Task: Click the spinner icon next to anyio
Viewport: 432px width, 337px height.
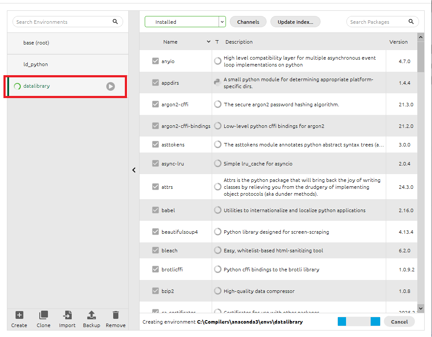Action: pyautogui.click(x=217, y=60)
